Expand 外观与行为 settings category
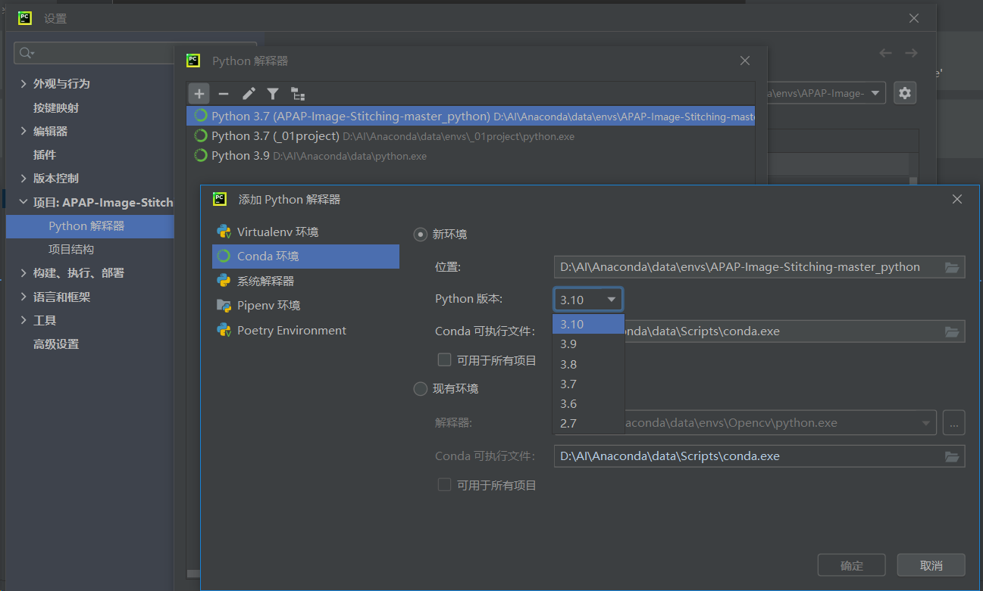The width and height of the screenshot is (983, 591). (x=23, y=84)
